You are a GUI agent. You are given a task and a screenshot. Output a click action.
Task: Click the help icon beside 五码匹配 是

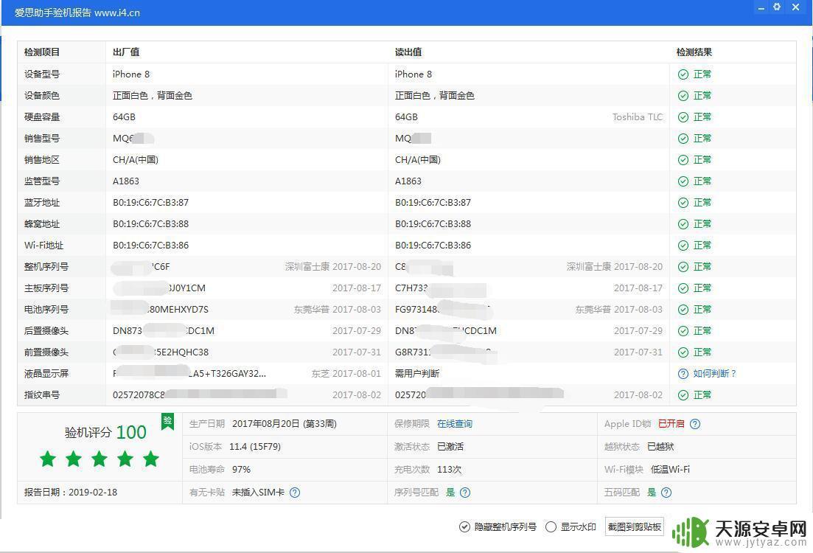(x=666, y=493)
